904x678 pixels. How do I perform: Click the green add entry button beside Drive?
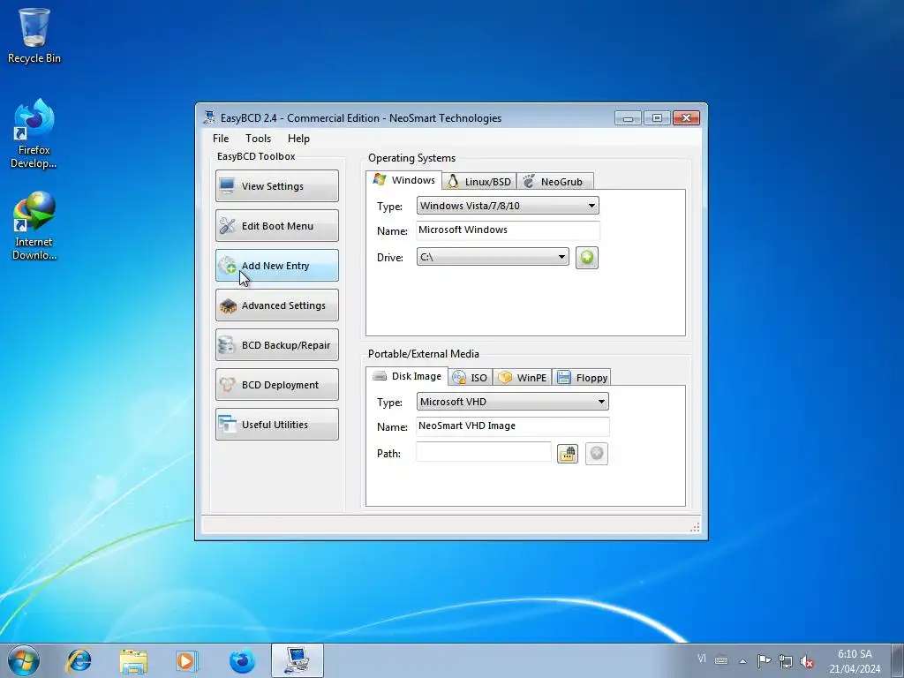[586, 257]
